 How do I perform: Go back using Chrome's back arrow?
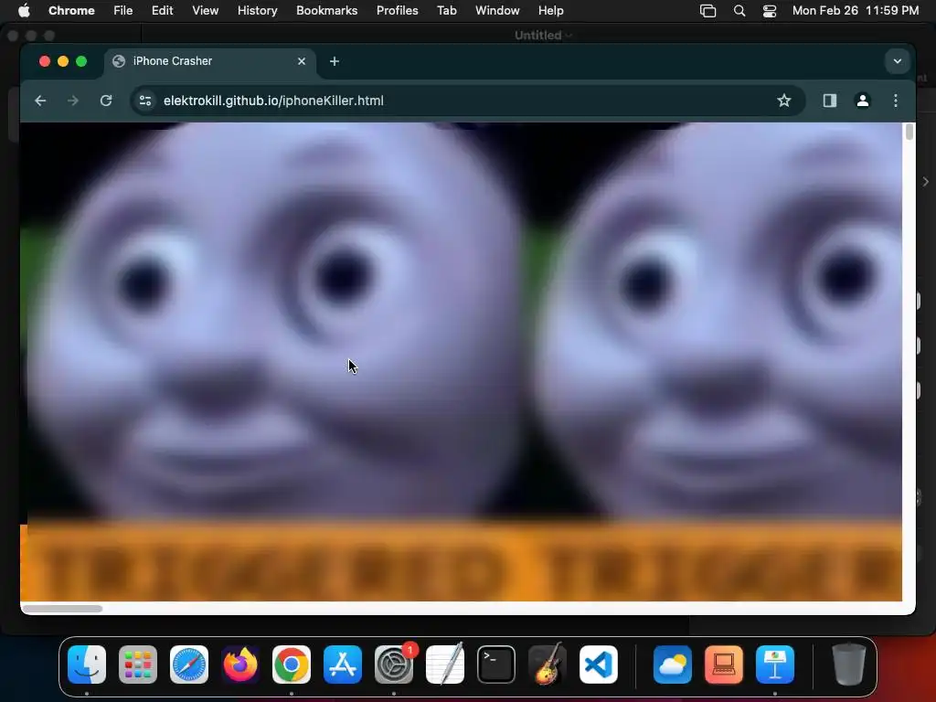pos(40,101)
